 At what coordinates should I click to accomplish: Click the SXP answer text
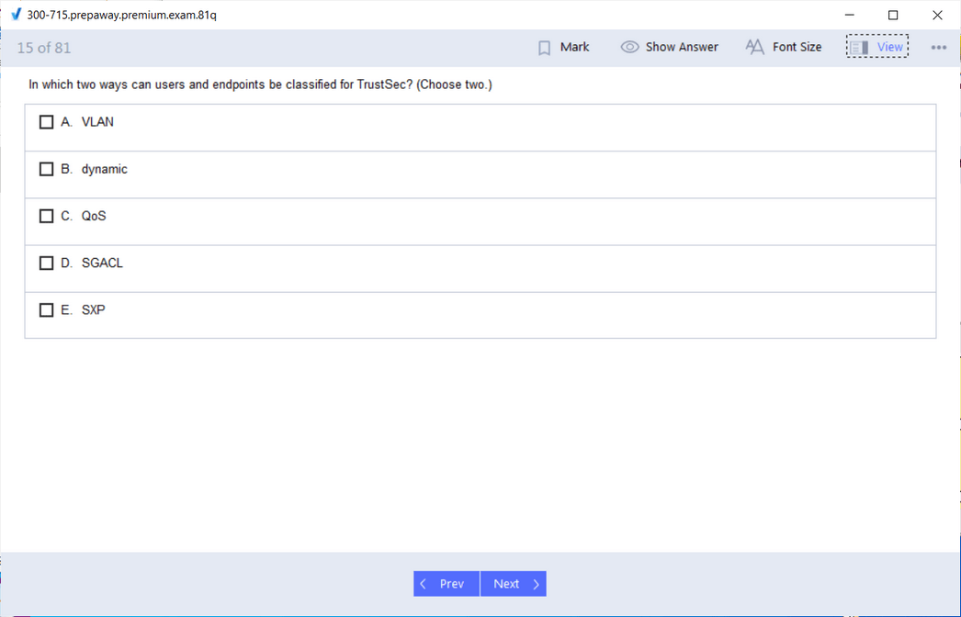pyautogui.click(x=93, y=310)
